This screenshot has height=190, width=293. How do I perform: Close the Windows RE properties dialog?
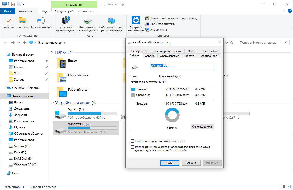pyautogui.click(x=220, y=42)
